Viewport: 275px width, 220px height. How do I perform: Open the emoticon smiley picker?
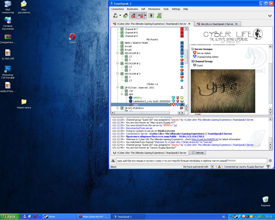pyautogui.click(x=270, y=160)
